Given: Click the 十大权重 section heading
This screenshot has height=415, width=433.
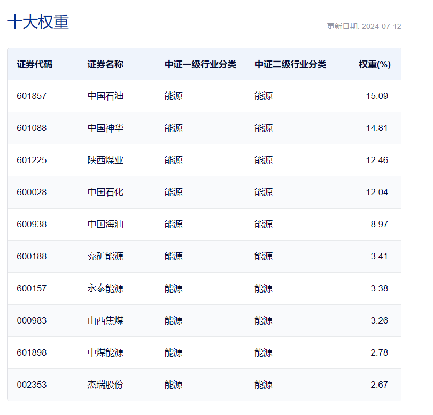Looking at the screenshot, I should tap(38, 22).
